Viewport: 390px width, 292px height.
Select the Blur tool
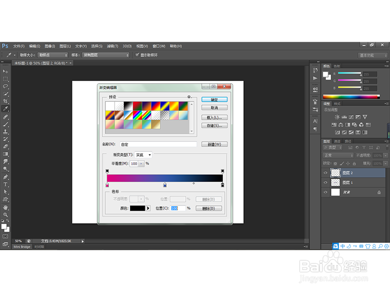tap(5, 162)
